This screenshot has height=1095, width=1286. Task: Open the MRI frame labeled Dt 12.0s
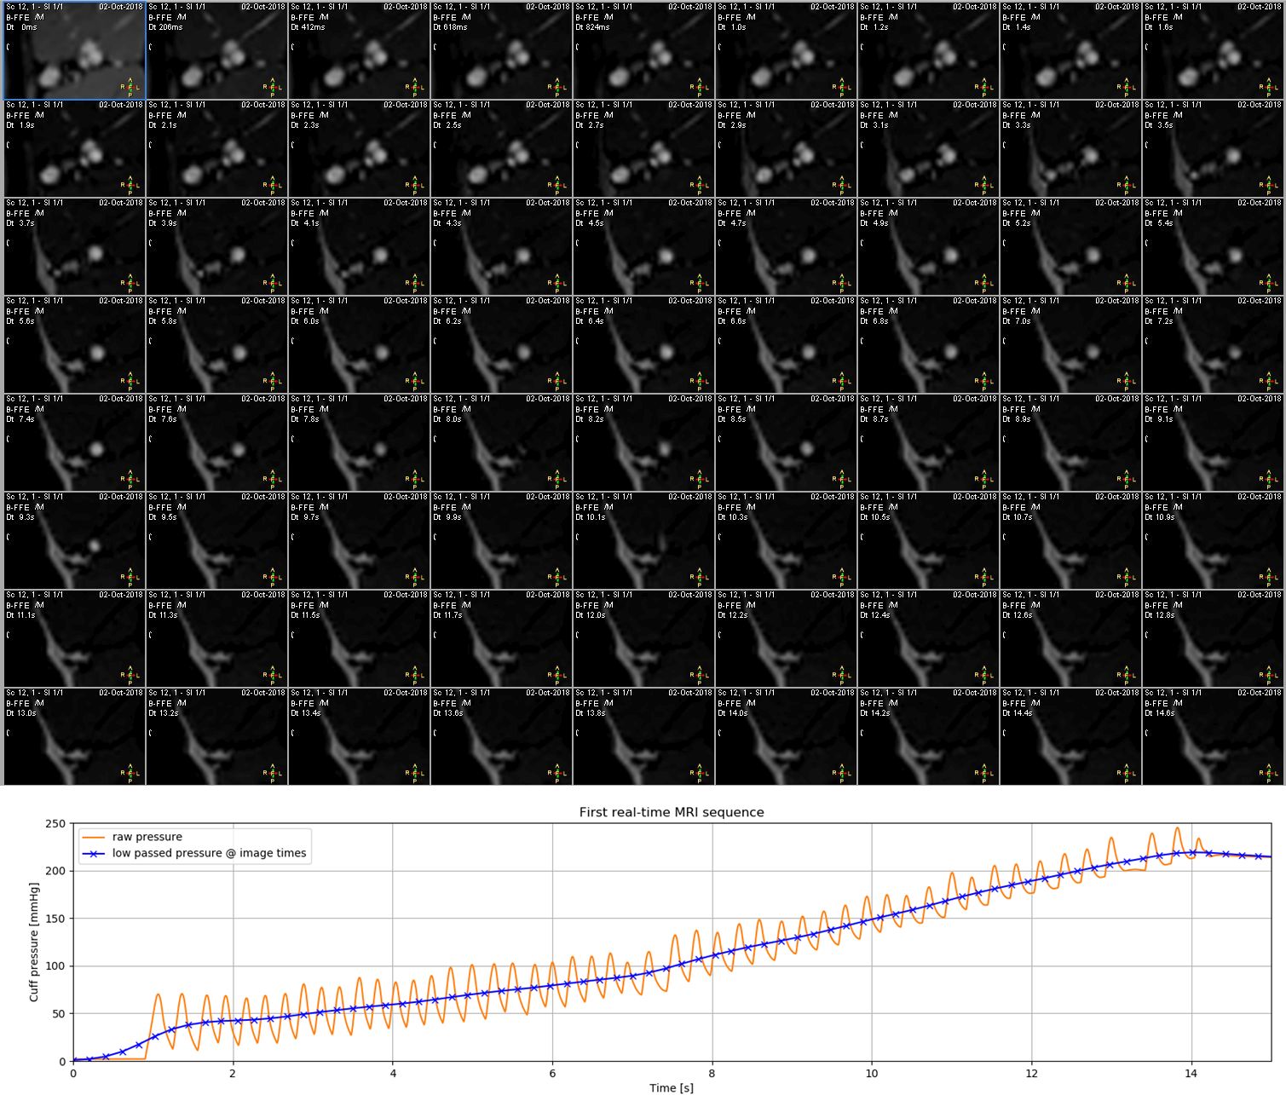pyautogui.click(x=643, y=639)
